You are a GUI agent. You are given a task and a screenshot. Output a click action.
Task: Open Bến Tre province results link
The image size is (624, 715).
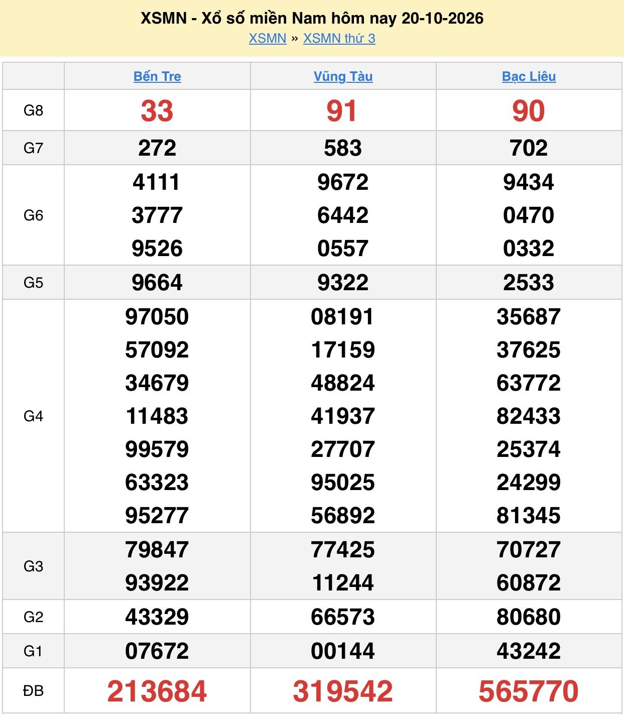click(157, 76)
